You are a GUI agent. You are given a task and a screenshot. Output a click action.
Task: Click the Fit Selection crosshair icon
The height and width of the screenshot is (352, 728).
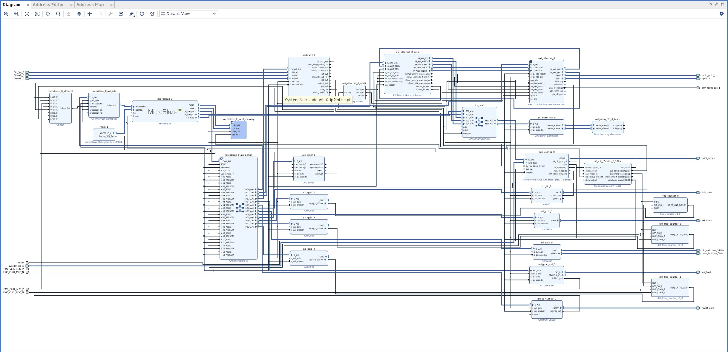tap(48, 14)
